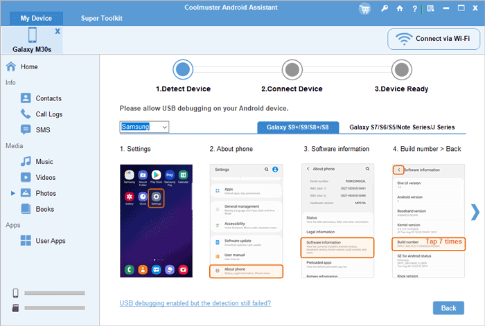This screenshot has width=485, height=326.
Task: Open the Samsung brand dropdown
Action: (x=143, y=127)
